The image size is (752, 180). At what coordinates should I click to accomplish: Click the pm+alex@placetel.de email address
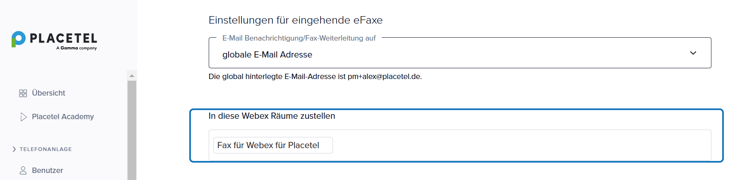384,77
